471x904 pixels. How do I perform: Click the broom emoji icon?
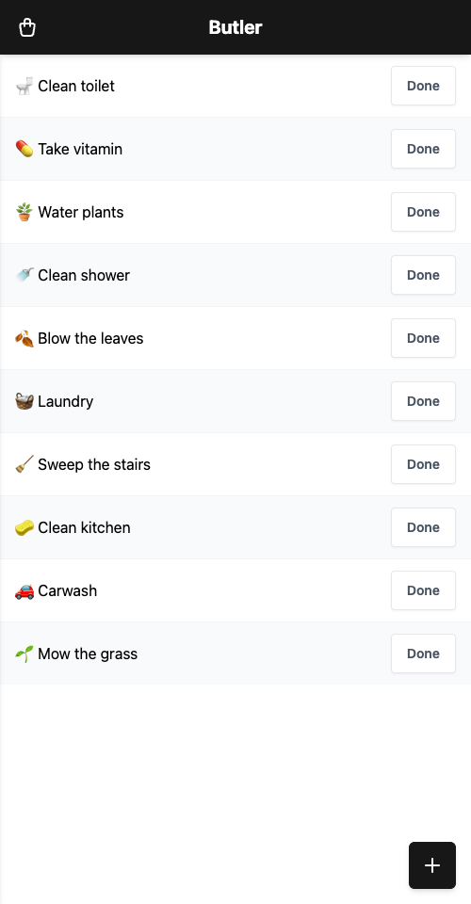pyautogui.click(x=24, y=464)
